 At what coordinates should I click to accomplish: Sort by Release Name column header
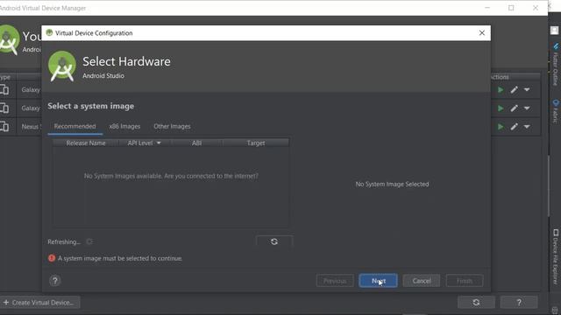tap(86, 143)
